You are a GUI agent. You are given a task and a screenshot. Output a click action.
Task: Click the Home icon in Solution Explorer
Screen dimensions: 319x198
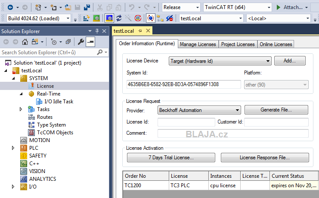pyautogui.click(x=25, y=42)
